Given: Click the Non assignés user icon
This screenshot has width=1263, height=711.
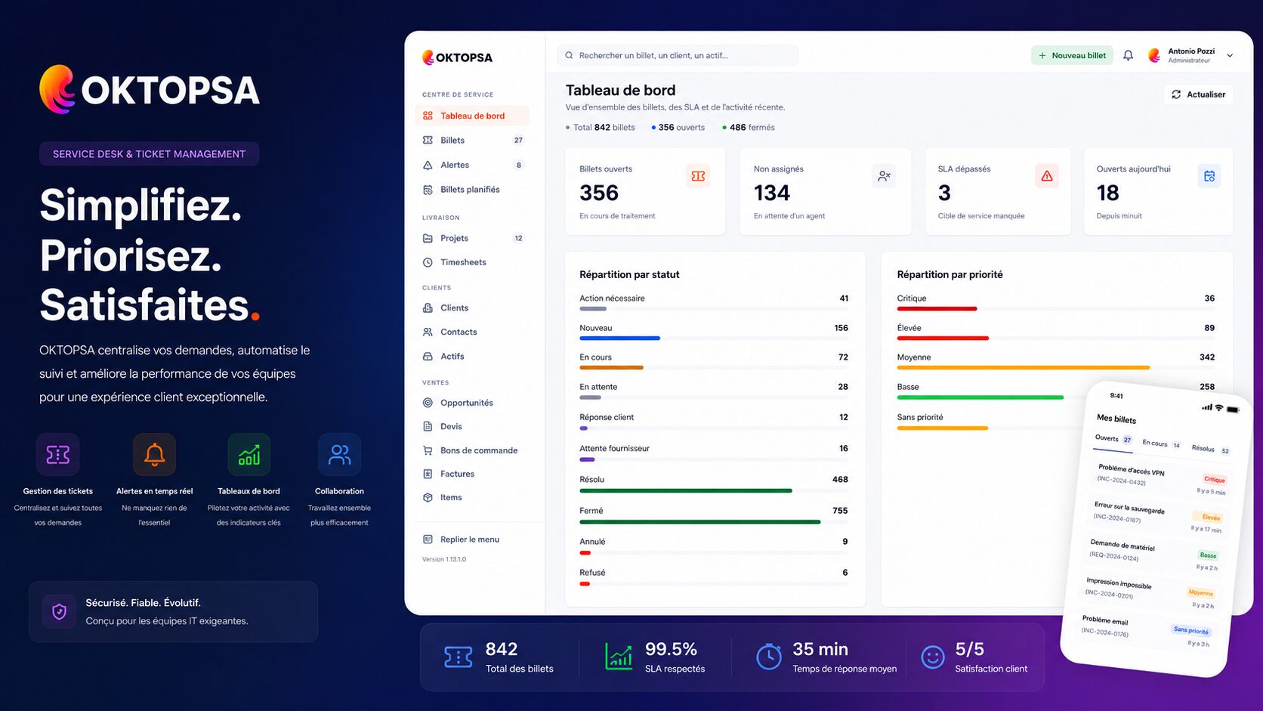Looking at the screenshot, I should pos(884,176).
